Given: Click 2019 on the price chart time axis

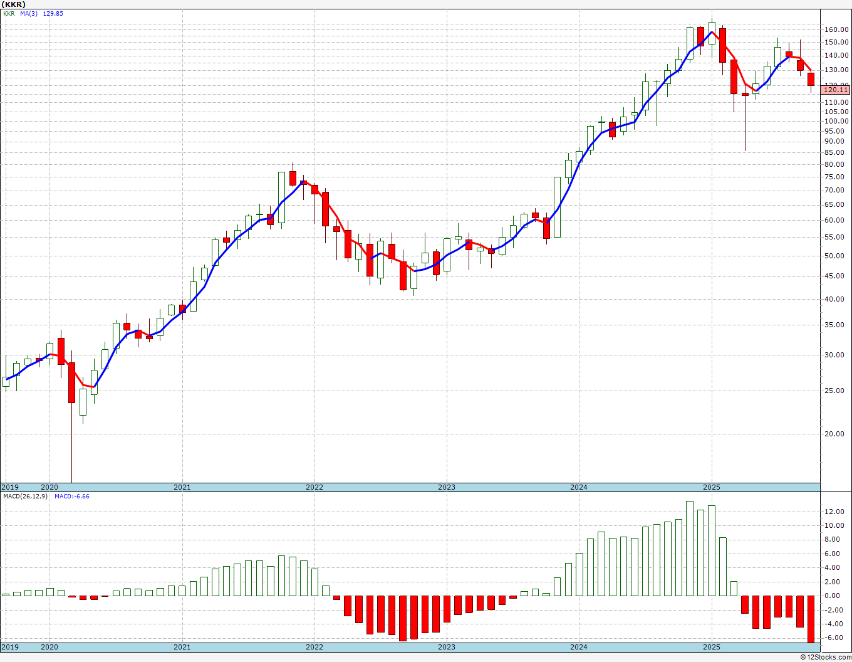Looking at the screenshot, I should pyautogui.click(x=9, y=487).
